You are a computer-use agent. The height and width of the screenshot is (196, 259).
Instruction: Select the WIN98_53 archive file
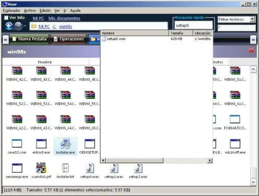click(41, 98)
